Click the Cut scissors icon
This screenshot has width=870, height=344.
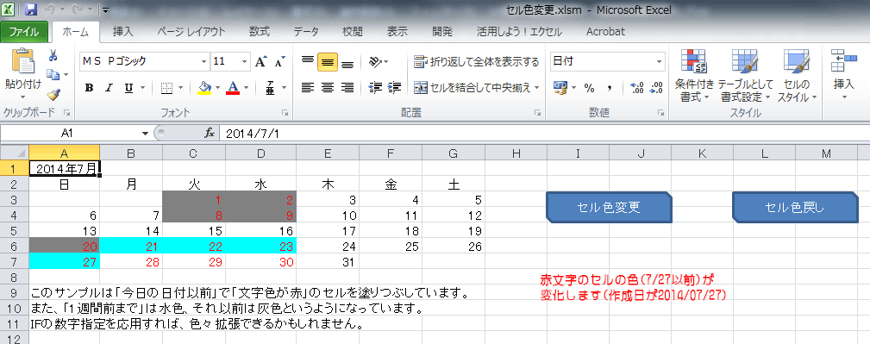[x=53, y=55]
